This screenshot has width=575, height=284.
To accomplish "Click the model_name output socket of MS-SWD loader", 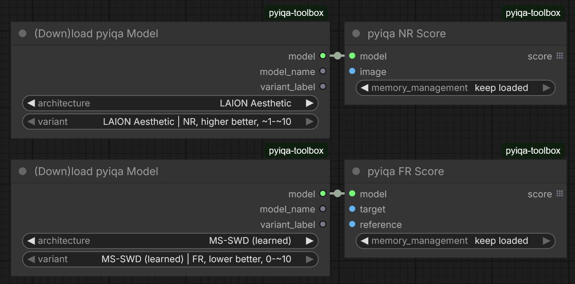I will [x=323, y=209].
